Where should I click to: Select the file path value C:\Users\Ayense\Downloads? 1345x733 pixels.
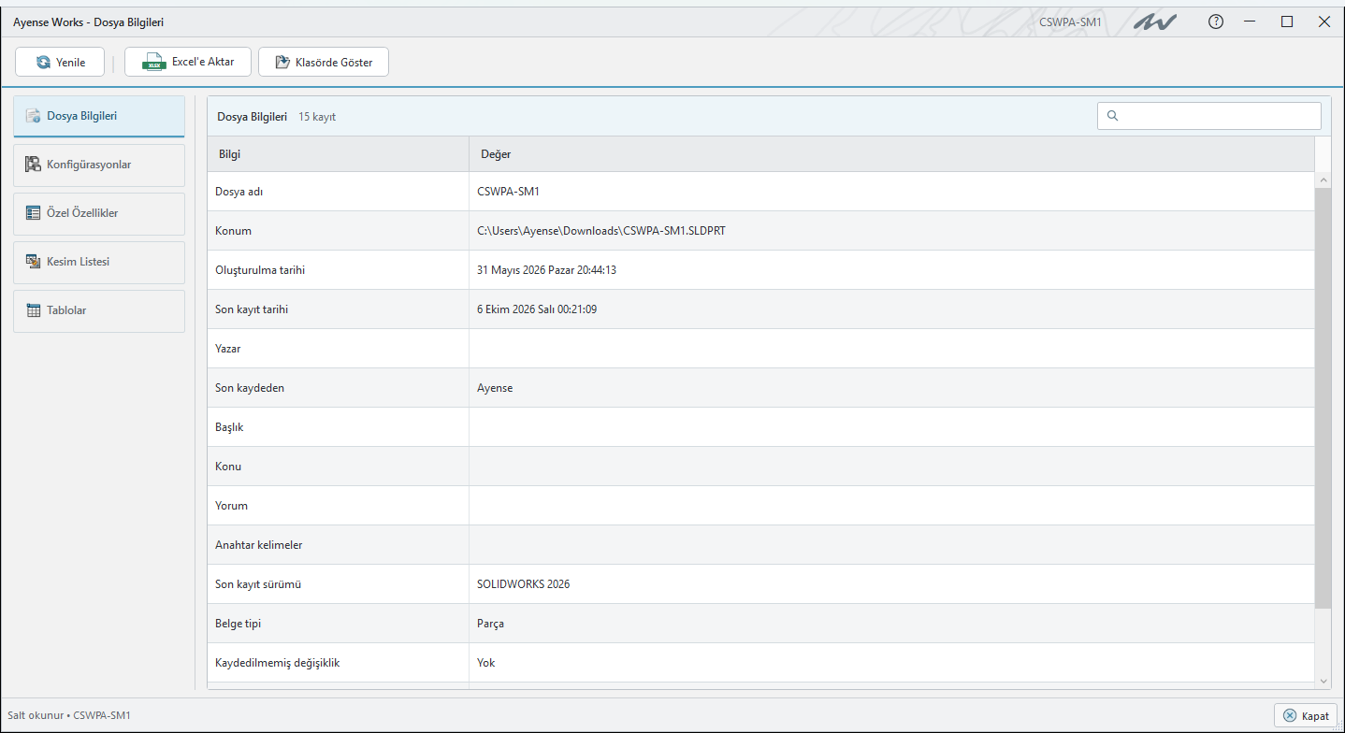pyautogui.click(x=600, y=231)
